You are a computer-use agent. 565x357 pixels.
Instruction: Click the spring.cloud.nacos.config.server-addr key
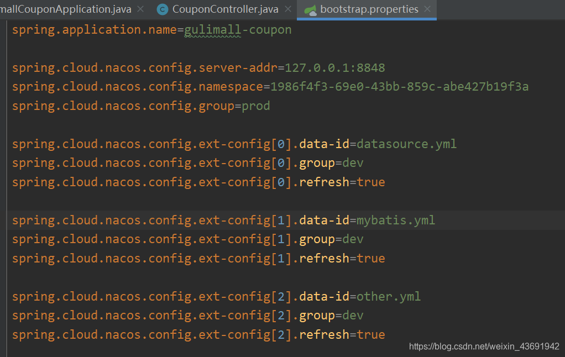coord(145,68)
